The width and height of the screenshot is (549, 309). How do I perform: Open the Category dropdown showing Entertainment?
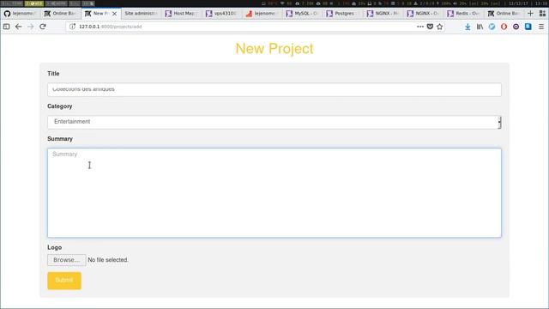(274, 122)
